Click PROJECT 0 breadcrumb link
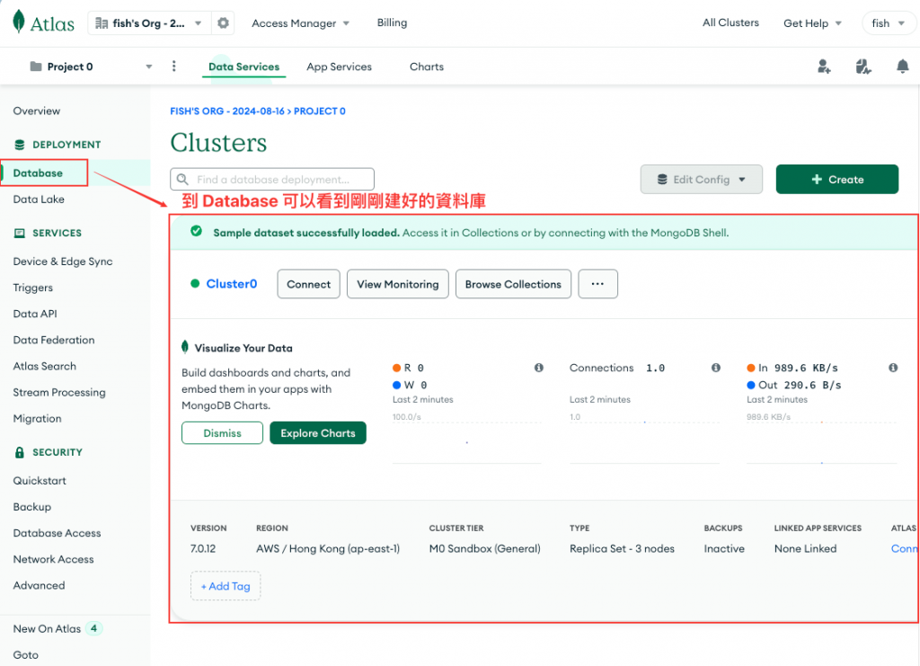 tap(320, 111)
